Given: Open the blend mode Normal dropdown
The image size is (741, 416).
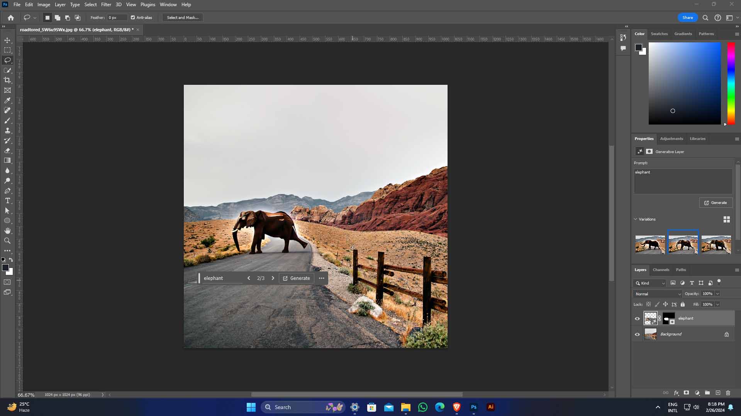Looking at the screenshot, I should click(x=657, y=294).
